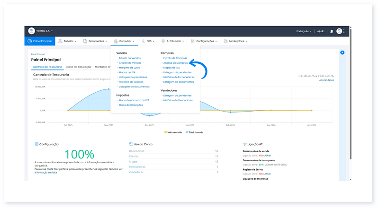Open the vertical three-dot options menu
379x209 pixels.
pyautogui.click(x=344, y=31)
